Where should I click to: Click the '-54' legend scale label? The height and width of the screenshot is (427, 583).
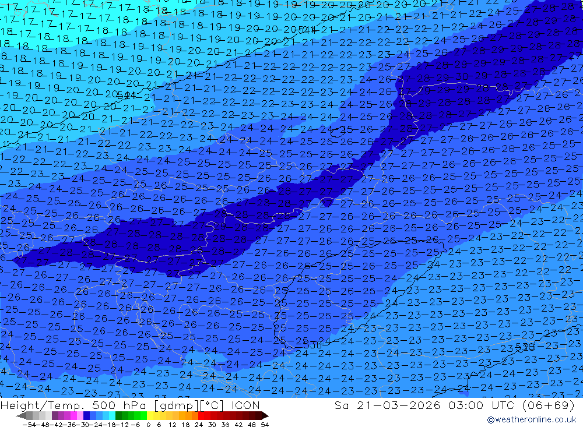pyautogui.click(x=29, y=425)
